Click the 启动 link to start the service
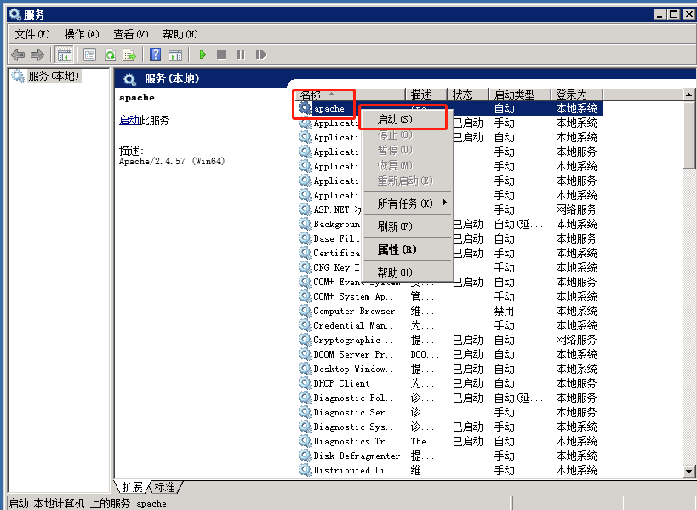697x510 pixels. coord(129,120)
